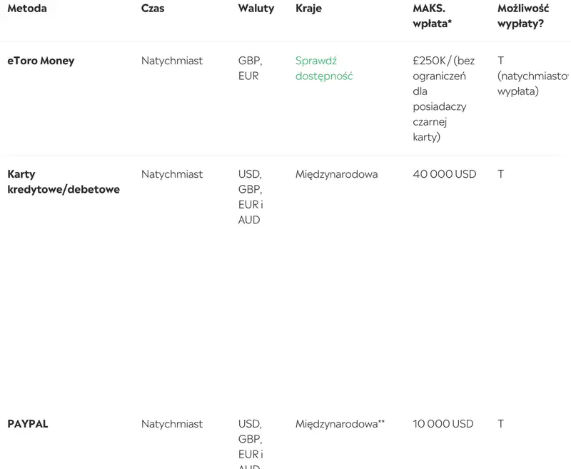This screenshot has width=571, height=469.
Task: Click the T (natychmiastowa wypłata) cell
Action: (532, 76)
